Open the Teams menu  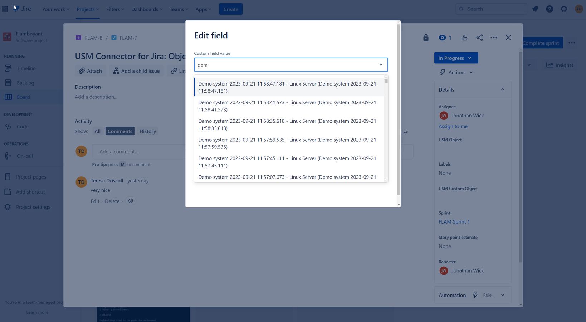(x=179, y=9)
